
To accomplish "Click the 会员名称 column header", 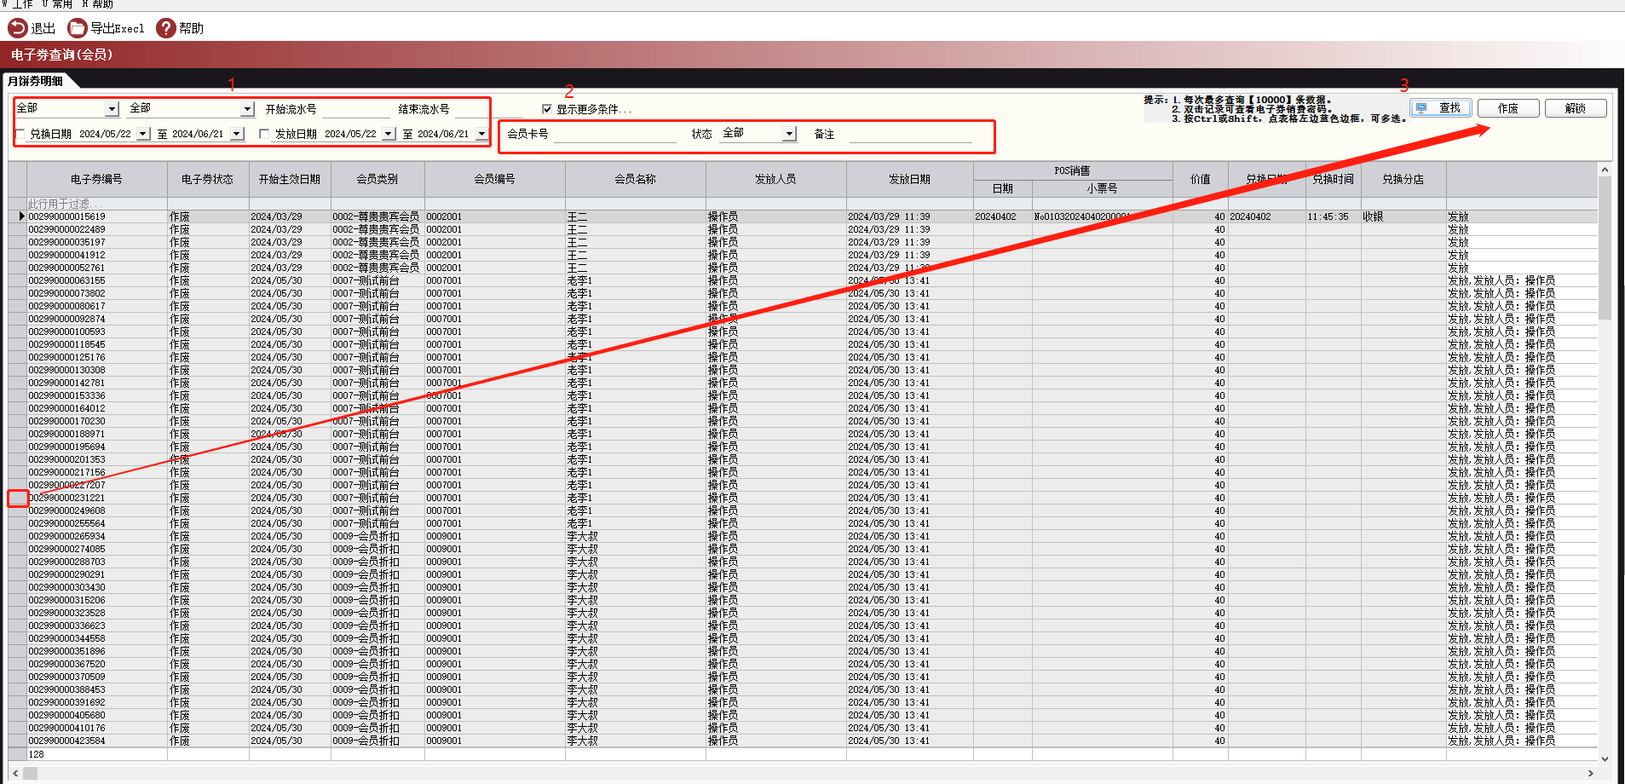I will (636, 179).
